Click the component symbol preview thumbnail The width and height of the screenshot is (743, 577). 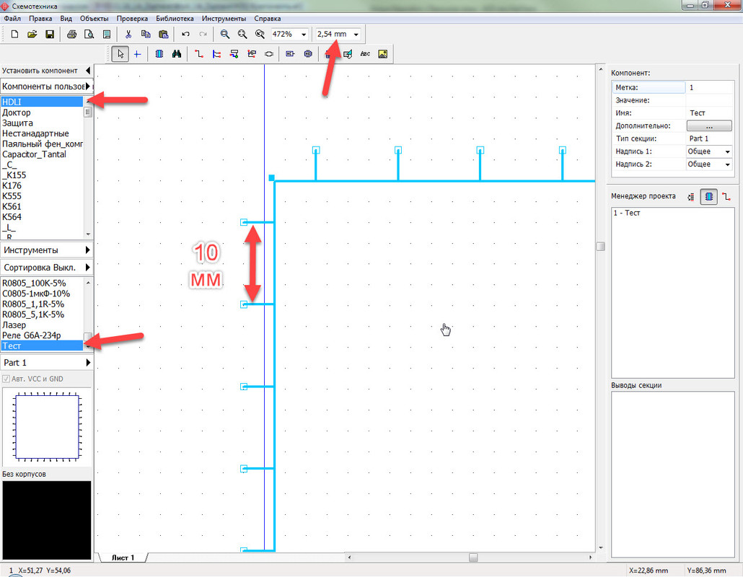[x=47, y=426]
